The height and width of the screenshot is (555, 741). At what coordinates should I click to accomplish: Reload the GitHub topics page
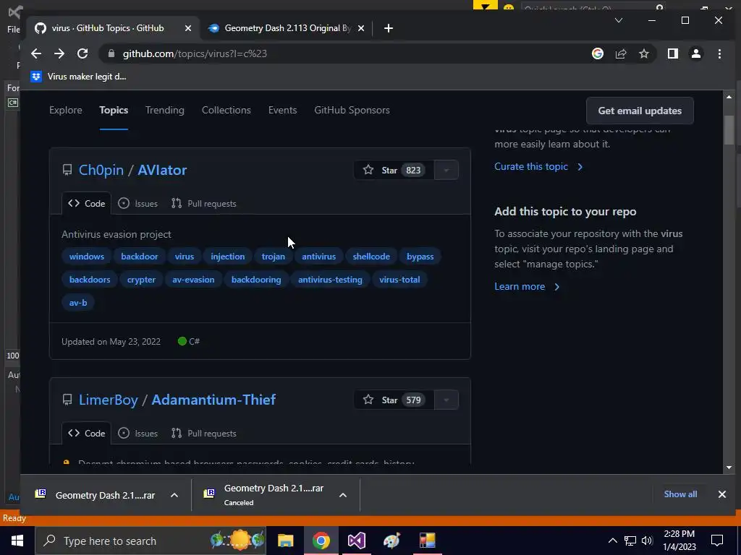pos(82,53)
